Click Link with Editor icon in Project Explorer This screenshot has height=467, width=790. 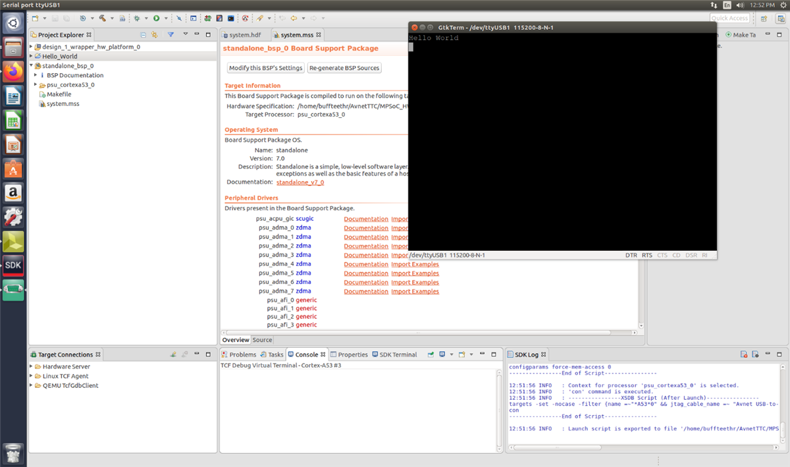coord(155,35)
